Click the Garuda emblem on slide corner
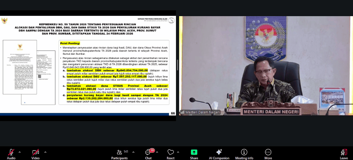353x160 pixels. click(4, 20)
